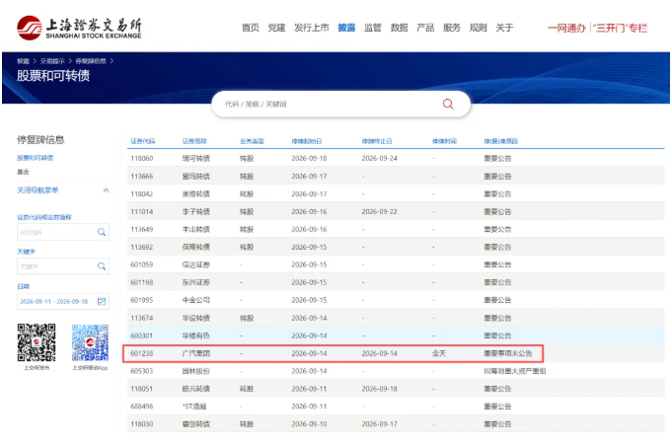Screen dimensions: 672x446
Task: Click the 停牌起始日 column header
Action: 307,141
